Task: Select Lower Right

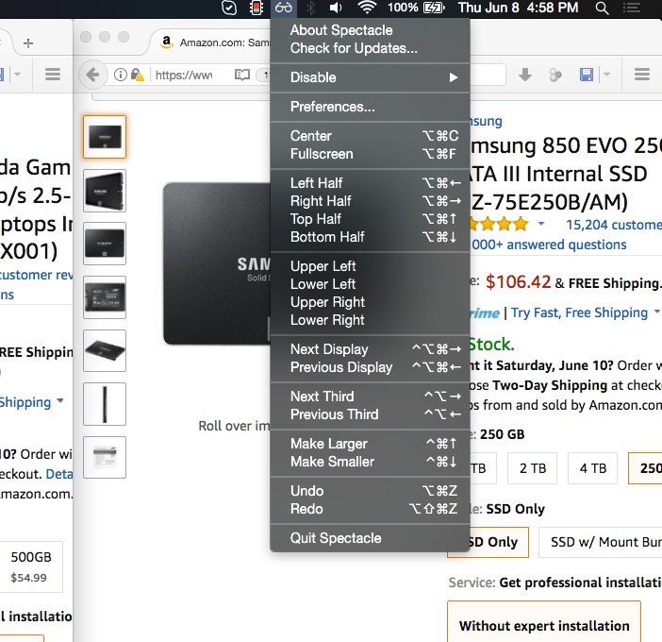Action: coord(370,320)
